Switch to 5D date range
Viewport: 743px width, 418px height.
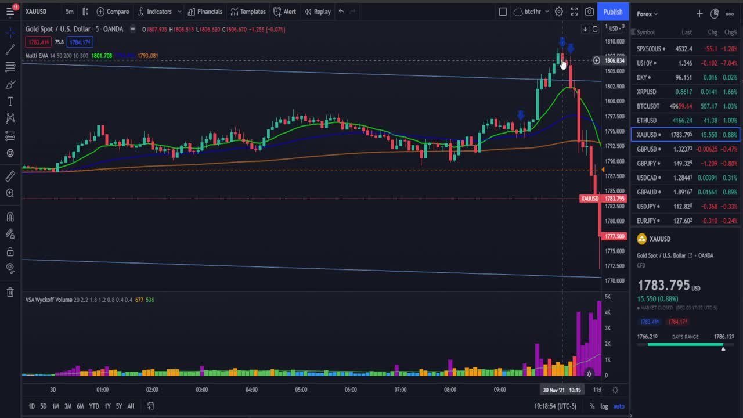pyautogui.click(x=43, y=406)
